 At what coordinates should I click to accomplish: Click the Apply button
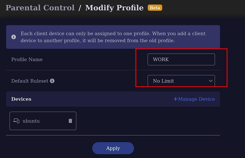click(113, 148)
